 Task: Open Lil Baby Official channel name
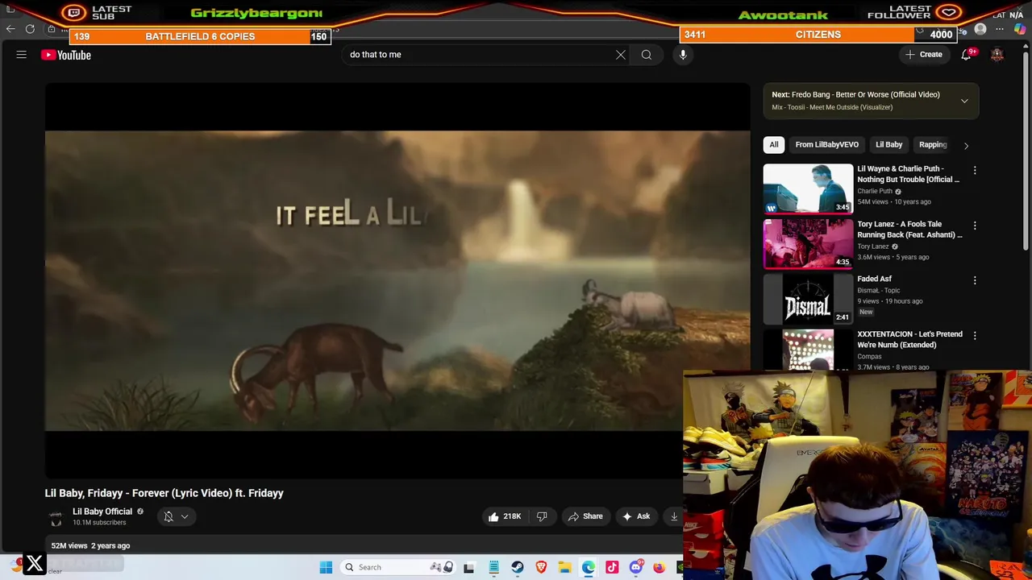point(102,512)
